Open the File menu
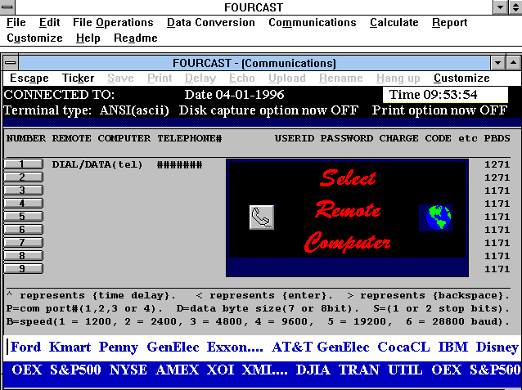The width and height of the screenshot is (522, 390). [x=16, y=22]
